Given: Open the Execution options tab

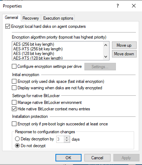Looking at the screenshot, I should coord(58,18).
